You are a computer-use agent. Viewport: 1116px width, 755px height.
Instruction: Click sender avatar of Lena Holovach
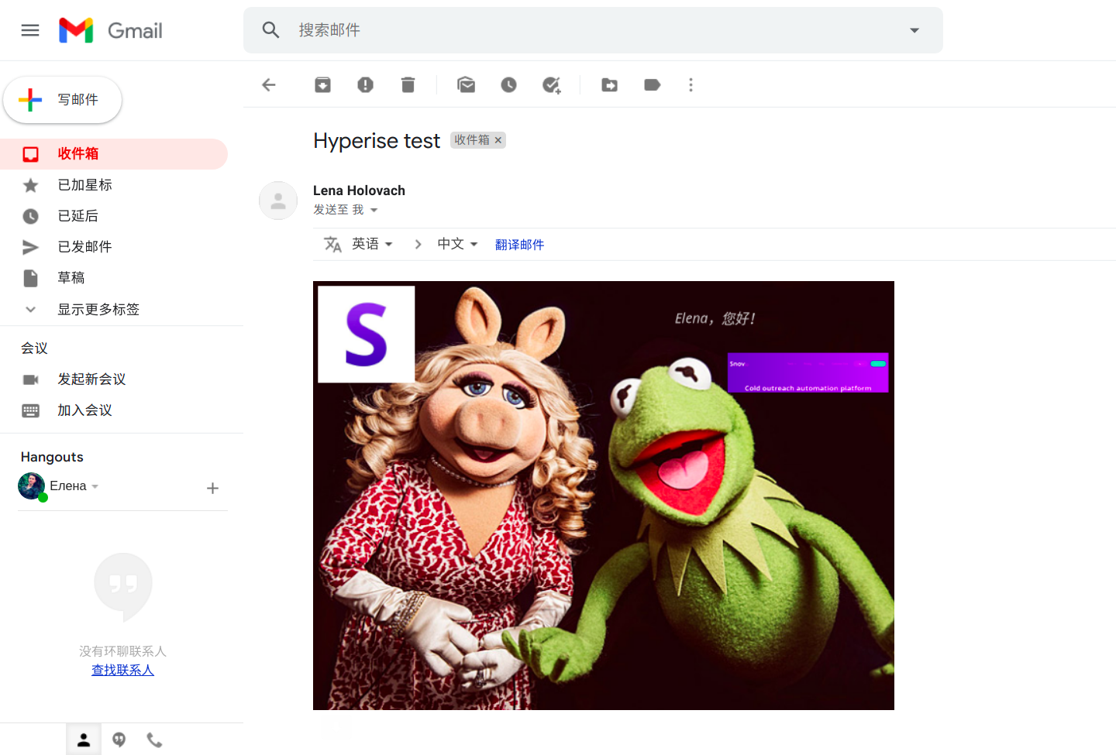tap(278, 201)
